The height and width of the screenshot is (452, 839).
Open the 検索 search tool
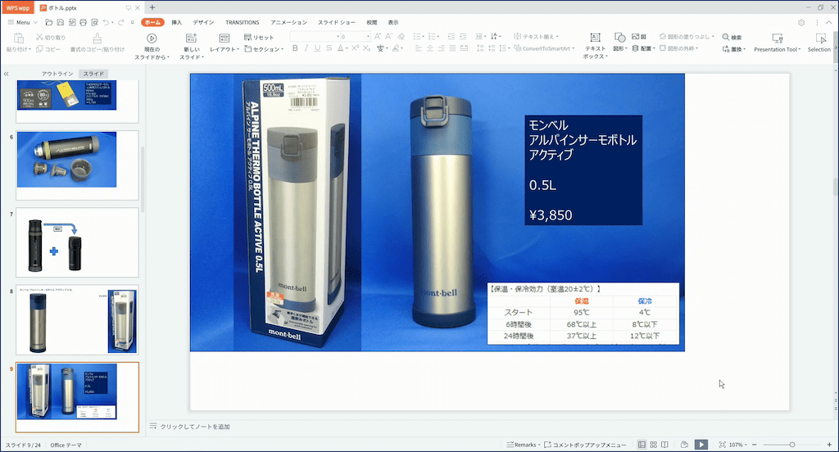(732, 38)
